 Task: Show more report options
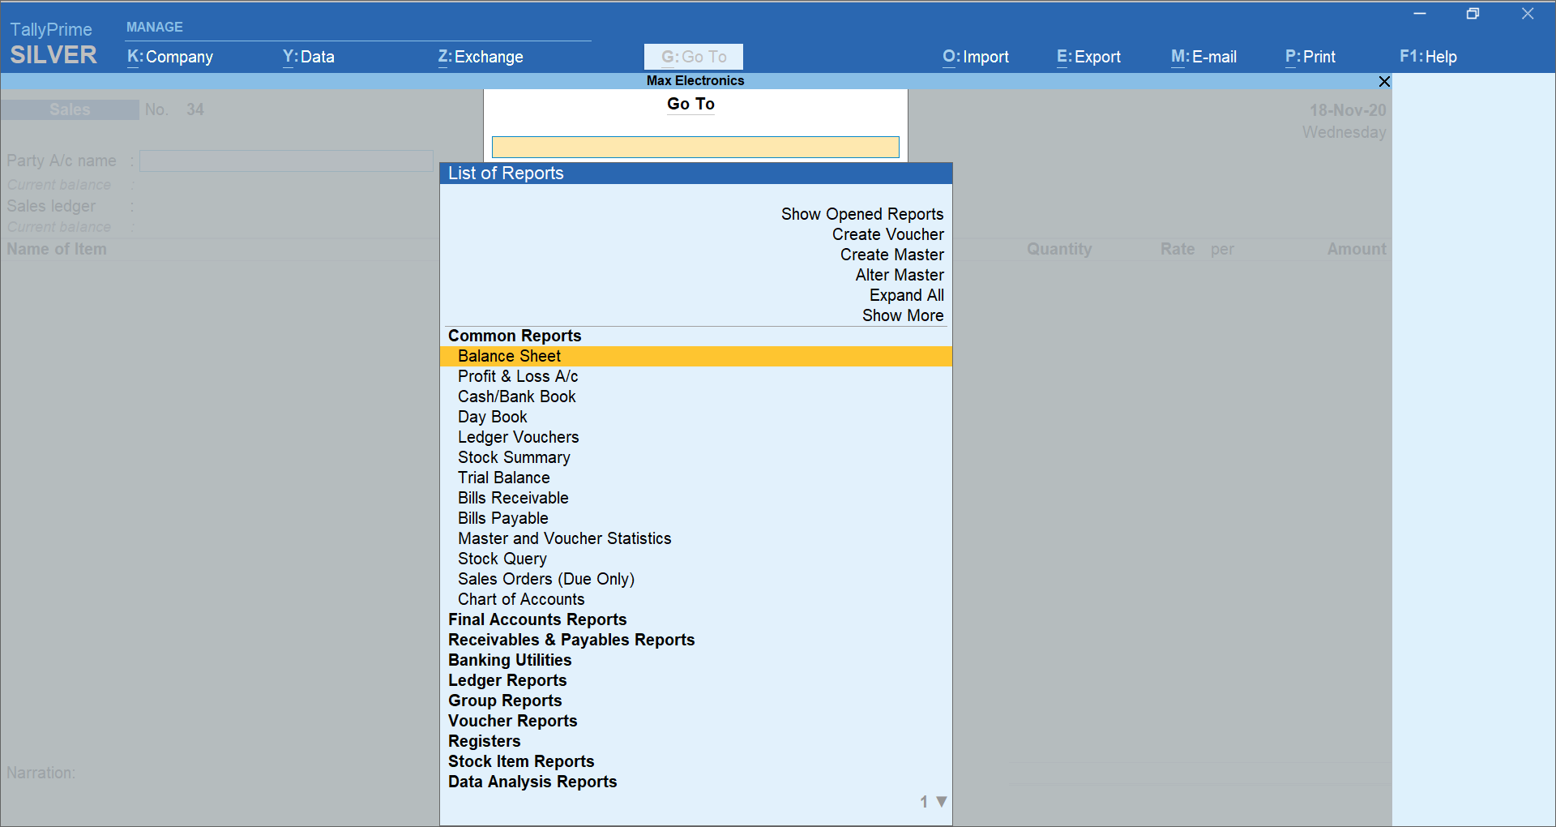902,315
